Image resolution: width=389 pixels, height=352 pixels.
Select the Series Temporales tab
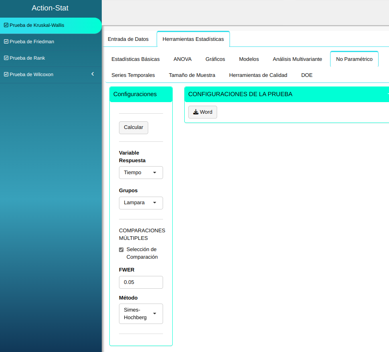point(133,75)
